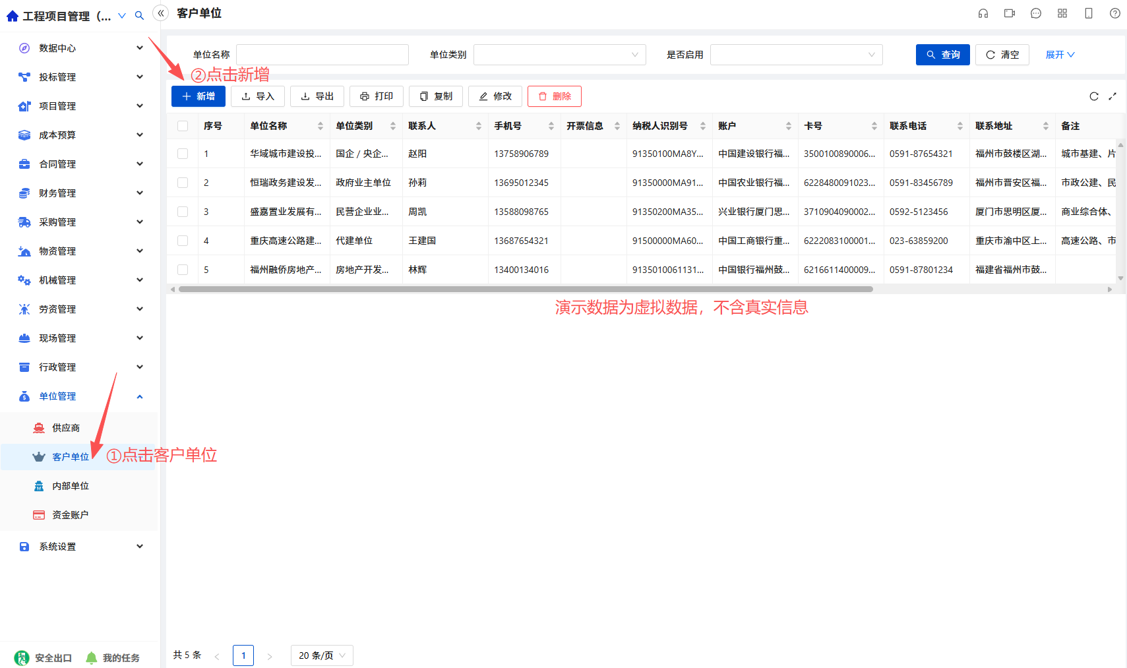The image size is (1127, 668).
Task: Click the 数据中心 compass icon
Action: [24, 47]
